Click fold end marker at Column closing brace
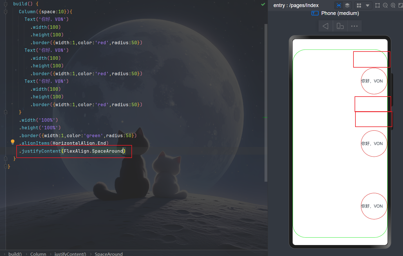This screenshot has height=256, width=403. (6, 112)
